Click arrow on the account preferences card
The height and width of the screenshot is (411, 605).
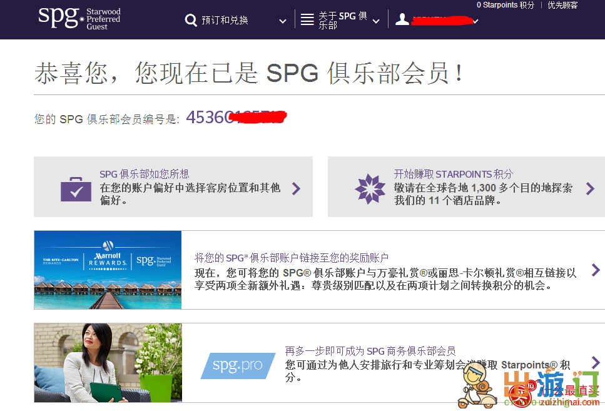296,188
